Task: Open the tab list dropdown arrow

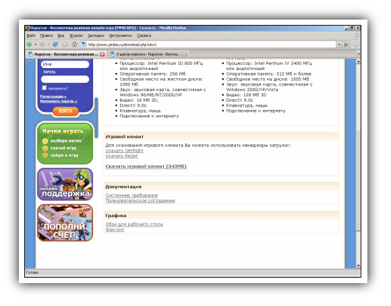Action: coord(359,54)
